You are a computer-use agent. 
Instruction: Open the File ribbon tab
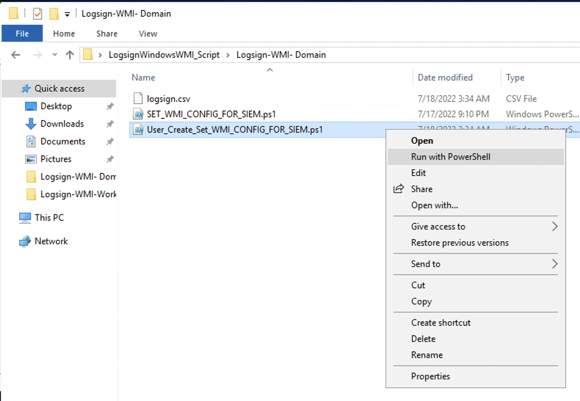click(x=22, y=33)
